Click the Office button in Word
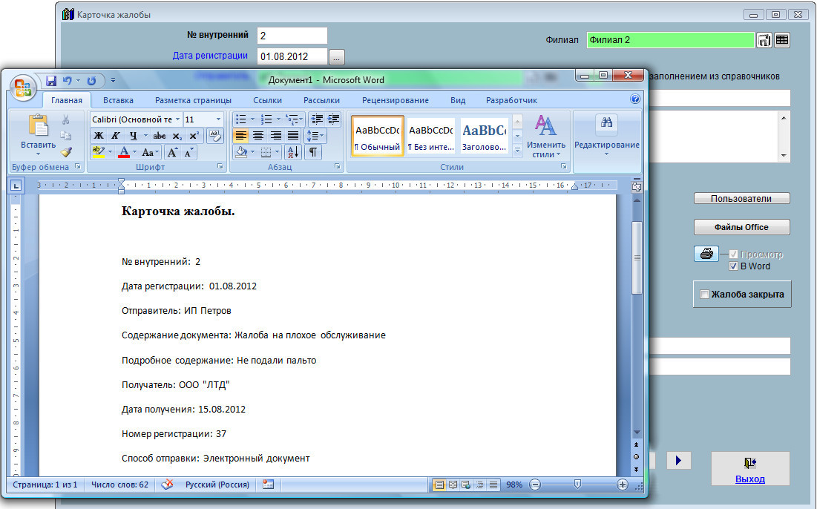The width and height of the screenshot is (817, 509). 23,87
